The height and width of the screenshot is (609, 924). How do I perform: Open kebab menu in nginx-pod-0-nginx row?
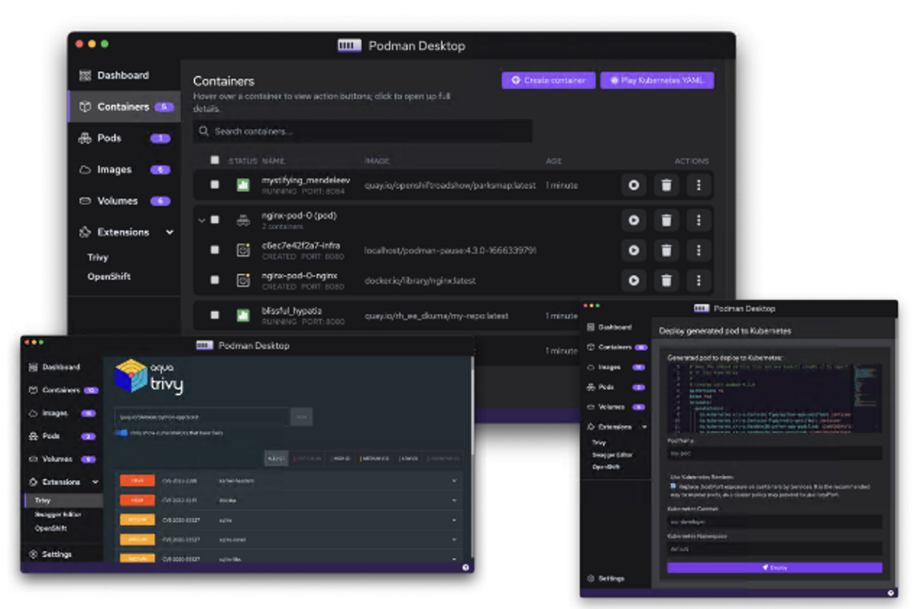pyautogui.click(x=698, y=280)
